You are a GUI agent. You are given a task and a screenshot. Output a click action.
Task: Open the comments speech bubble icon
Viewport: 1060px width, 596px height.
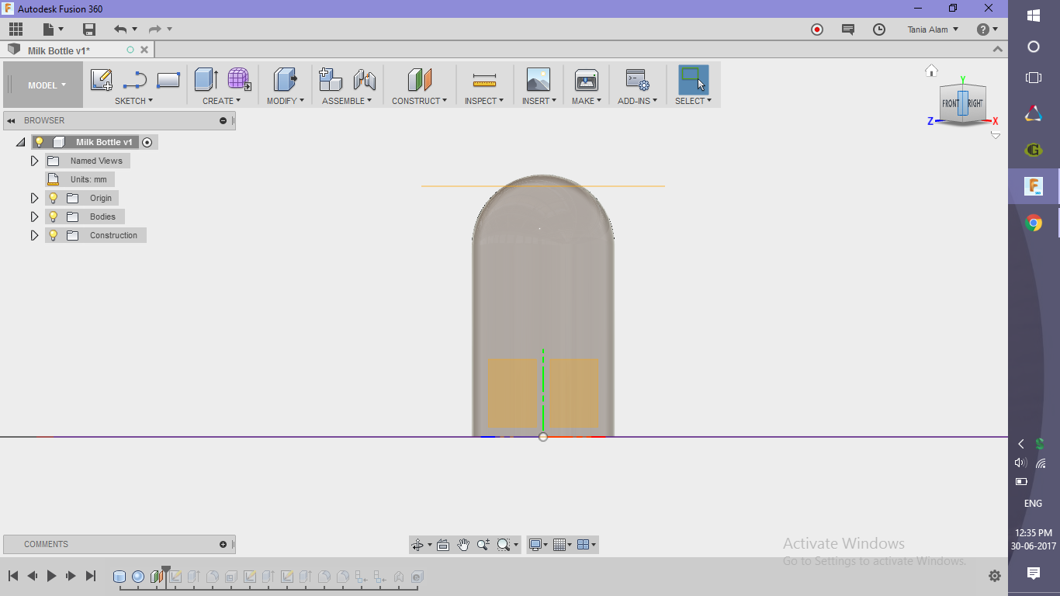click(848, 29)
